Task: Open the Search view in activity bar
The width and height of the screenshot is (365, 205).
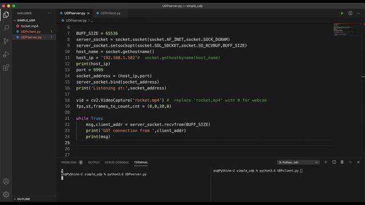Action: [x=6, y=28]
